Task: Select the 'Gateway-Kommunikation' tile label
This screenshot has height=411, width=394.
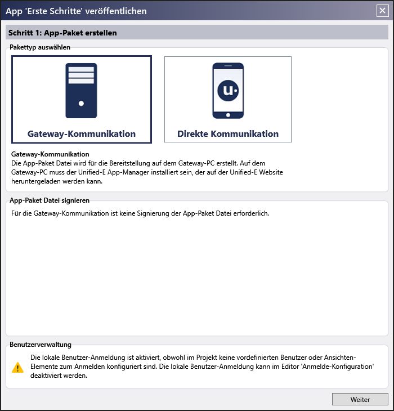Action: point(82,133)
